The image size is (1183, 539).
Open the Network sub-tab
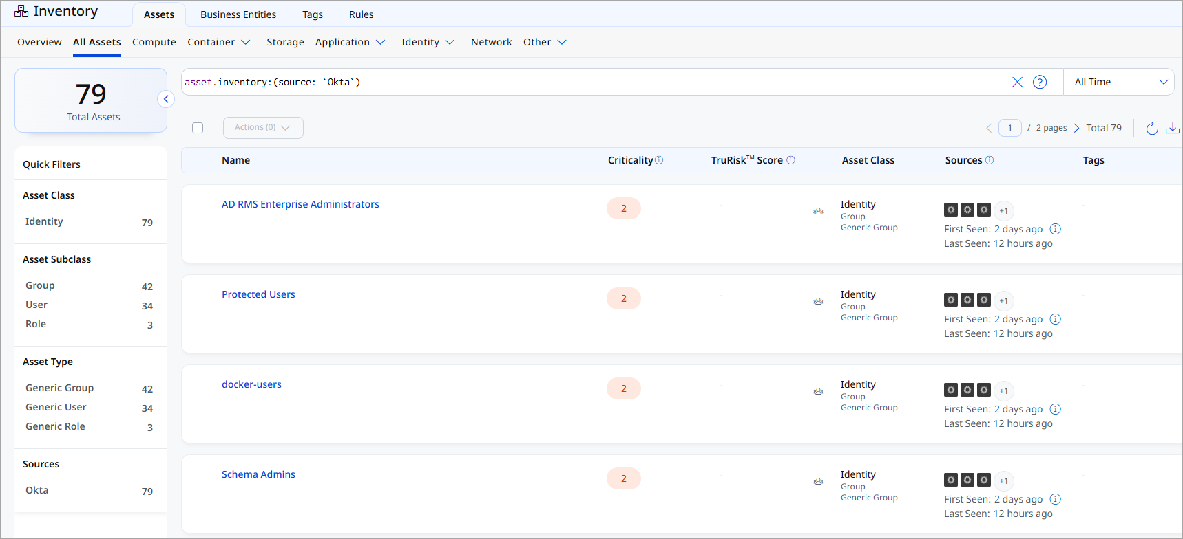(492, 42)
